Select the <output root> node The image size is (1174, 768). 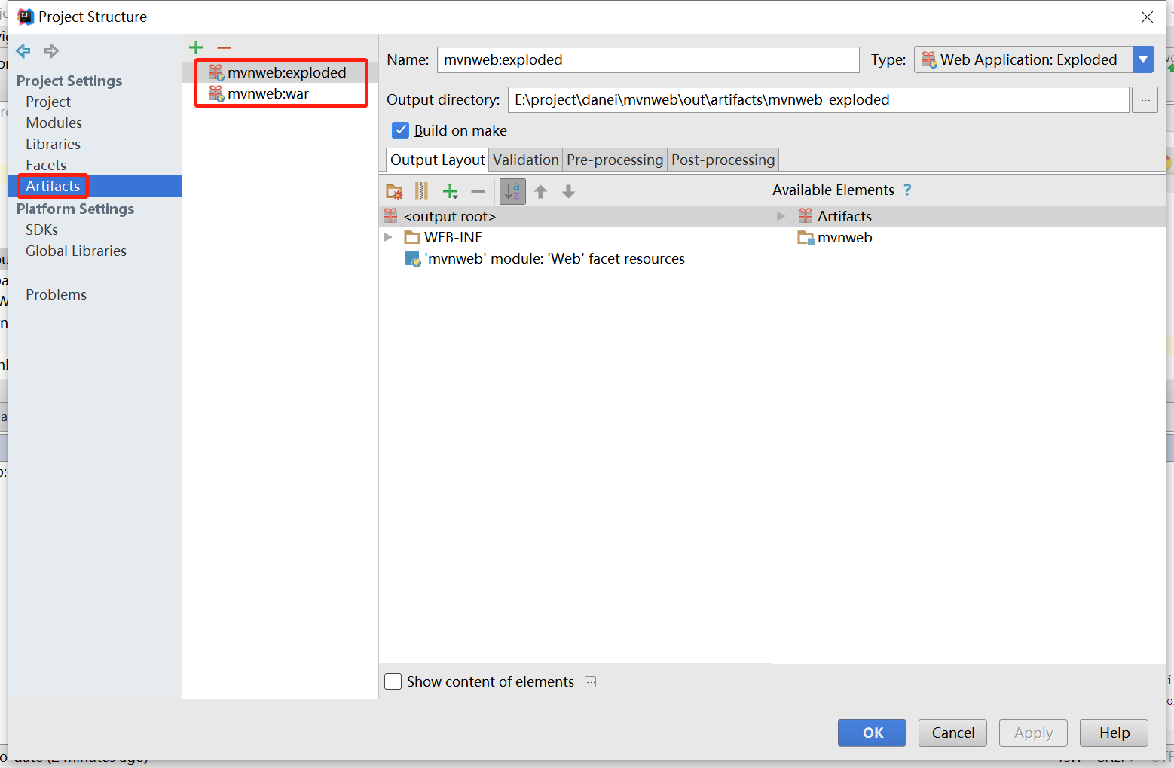pos(575,216)
